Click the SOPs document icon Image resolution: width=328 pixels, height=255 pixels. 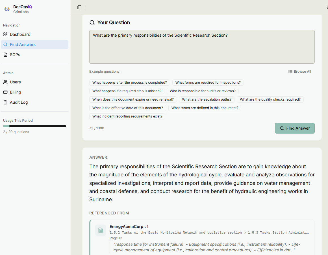(5, 55)
